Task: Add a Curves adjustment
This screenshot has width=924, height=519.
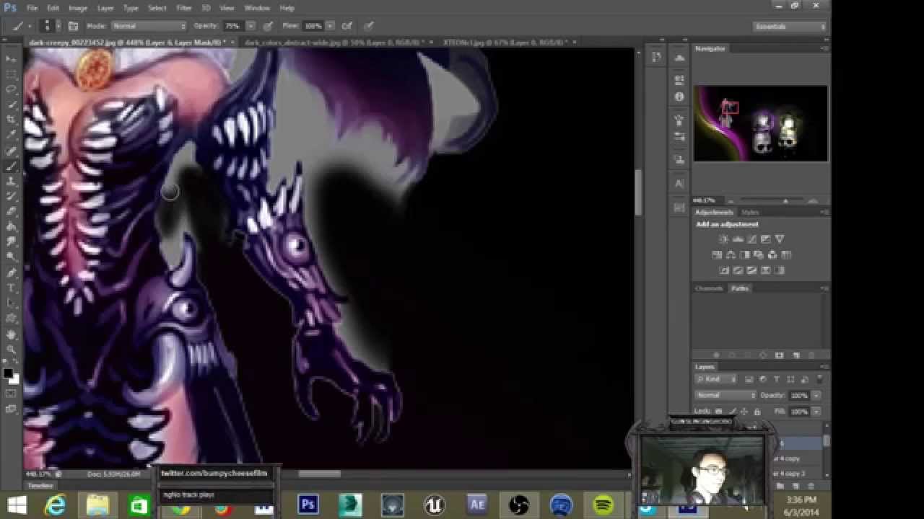Action: (x=751, y=239)
